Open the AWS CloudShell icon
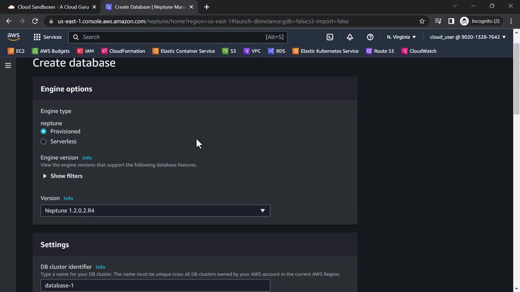520x292 pixels. [x=330, y=37]
